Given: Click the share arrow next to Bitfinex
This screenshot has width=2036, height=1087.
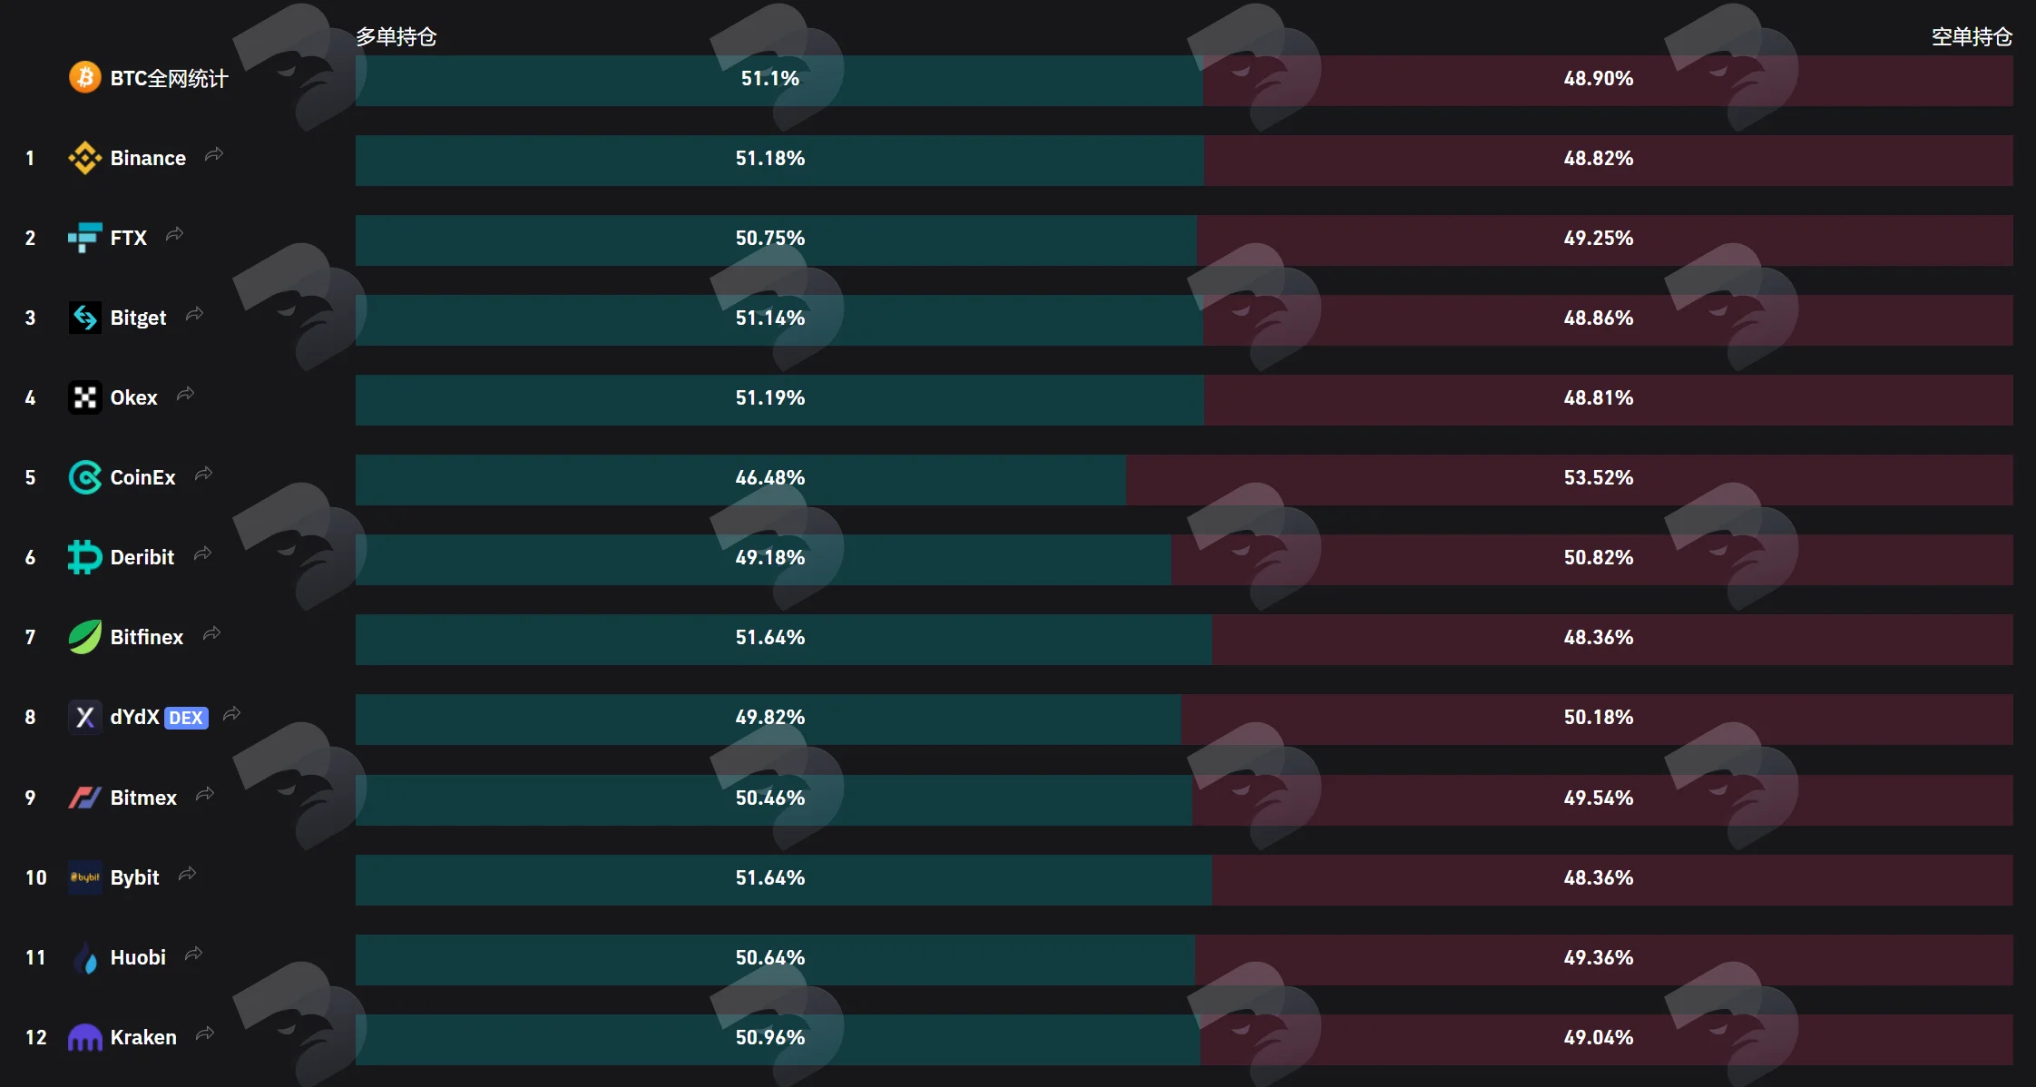Looking at the screenshot, I should click(x=212, y=634).
